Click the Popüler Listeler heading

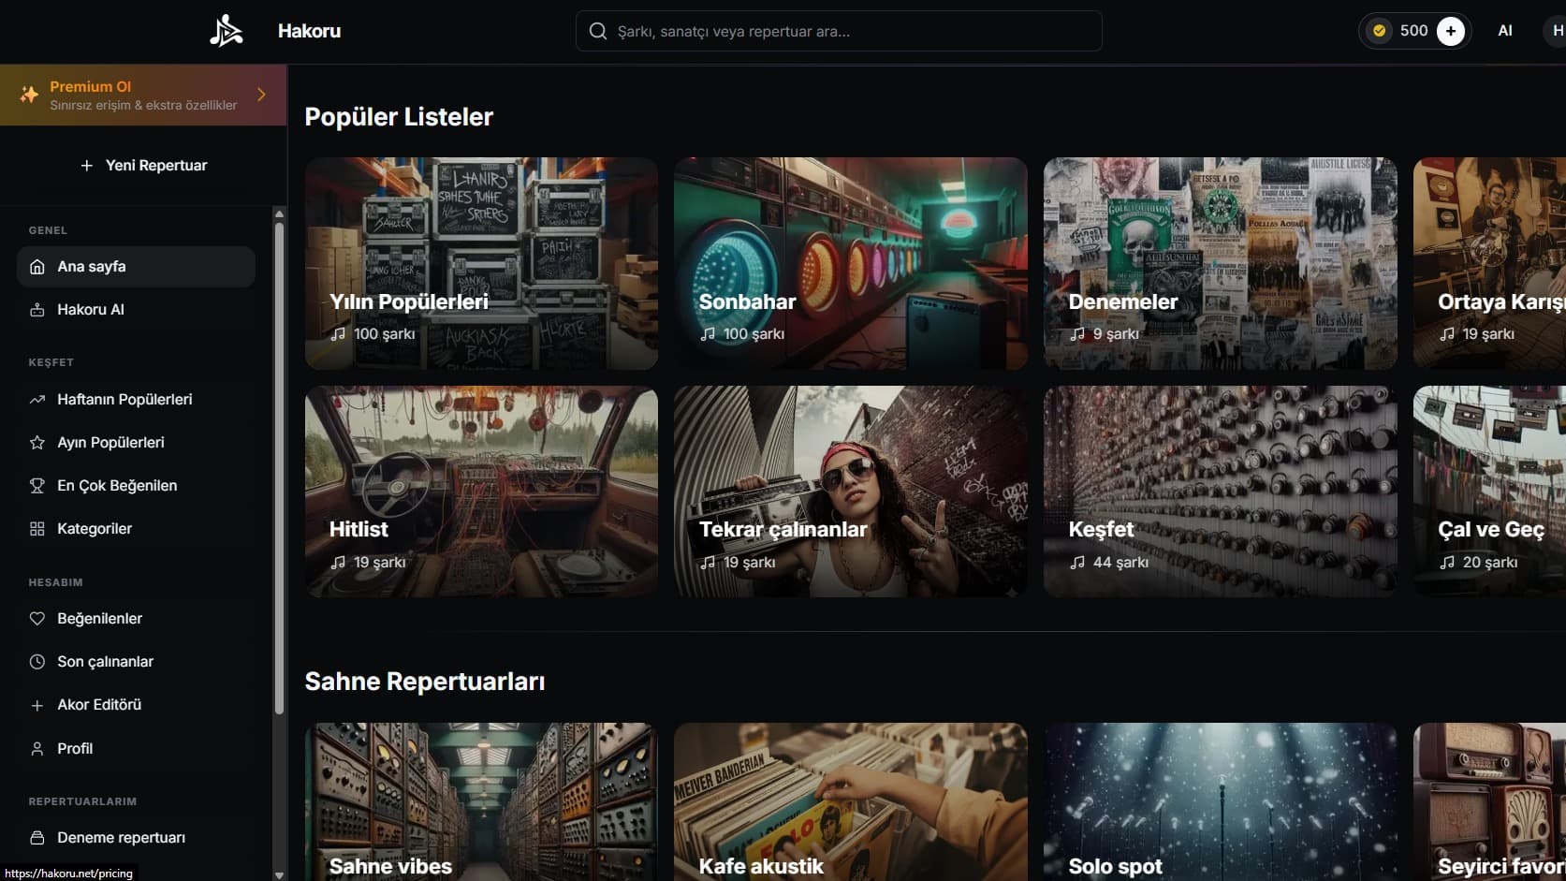[x=399, y=117]
